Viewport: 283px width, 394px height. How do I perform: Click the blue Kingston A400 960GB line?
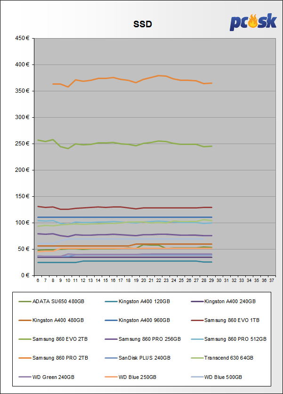click(x=124, y=217)
